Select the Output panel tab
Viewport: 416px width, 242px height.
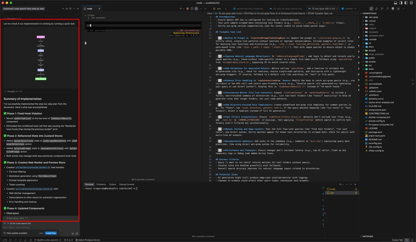coord(113,184)
